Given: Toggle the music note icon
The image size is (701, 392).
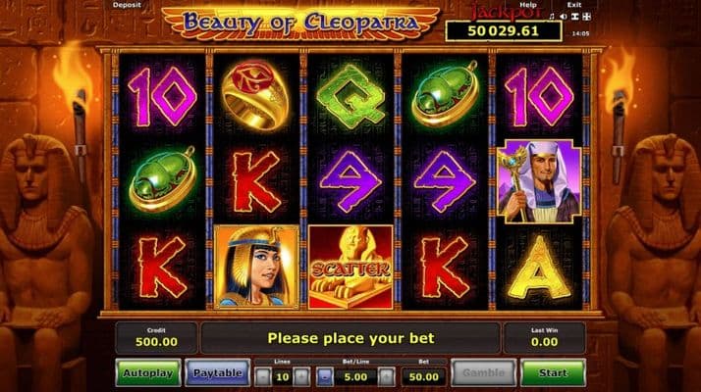Looking at the screenshot, I should coord(552,17).
